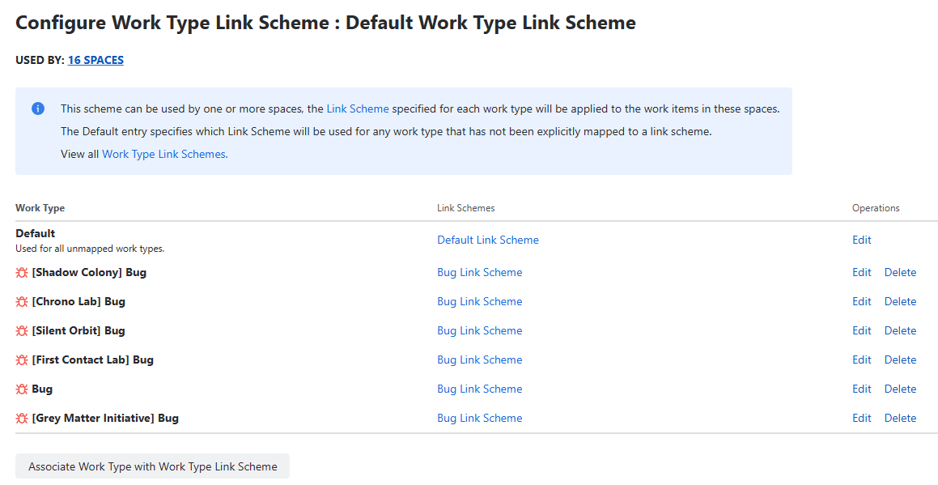938x485 pixels.
Task: Select the [Shadow Colony] Bug label
Action: click(89, 272)
